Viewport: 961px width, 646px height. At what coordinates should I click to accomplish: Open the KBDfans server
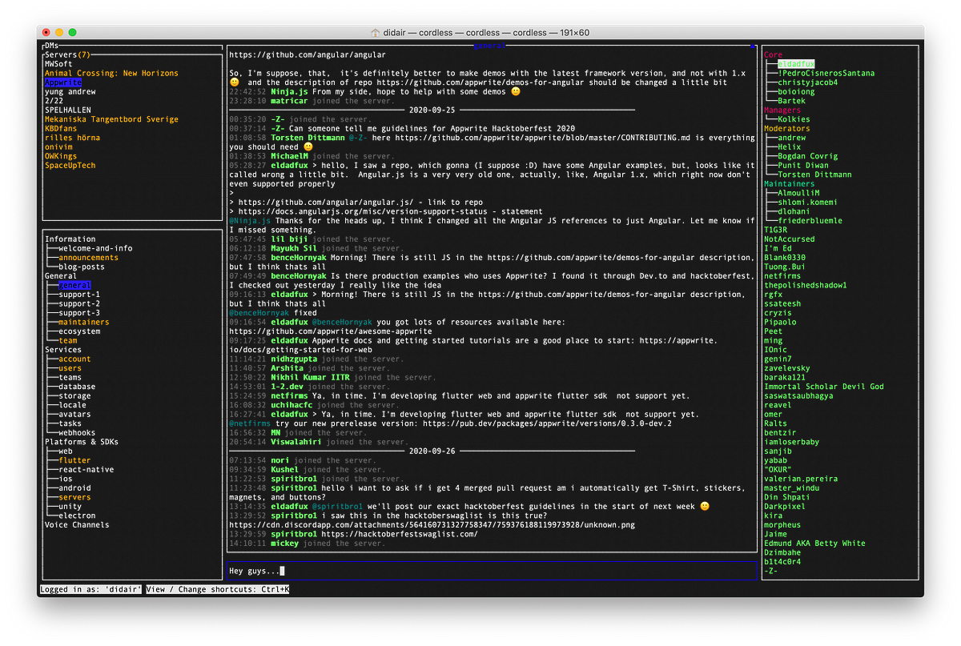(x=61, y=129)
